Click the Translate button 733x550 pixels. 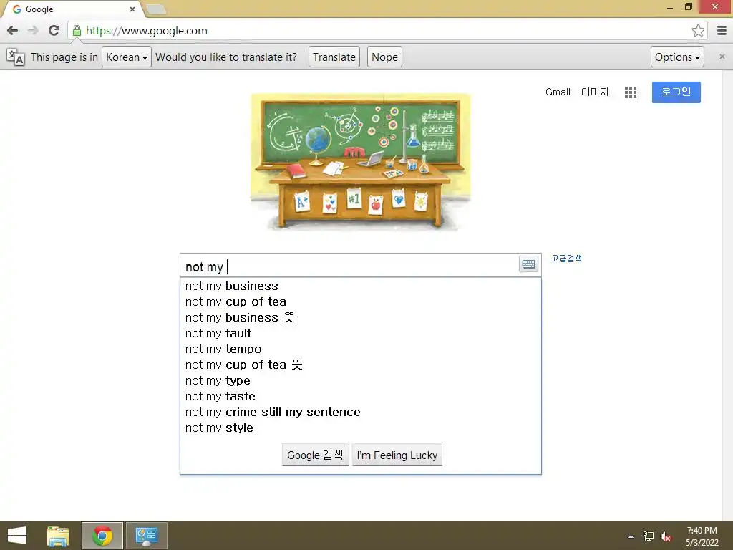point(334,57)
